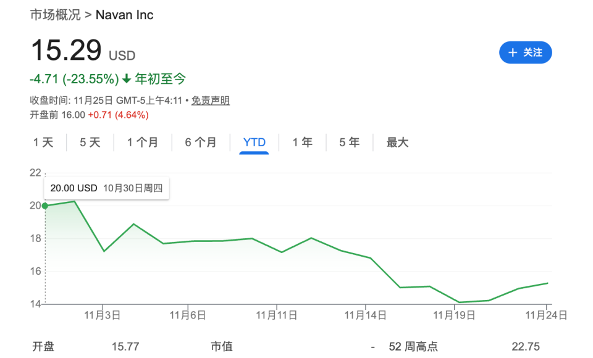Click the 11月3日 axis label
Image resolution: width=593 pixels, height=358 pixels.
pyautogui.click(x=101, y=314)
